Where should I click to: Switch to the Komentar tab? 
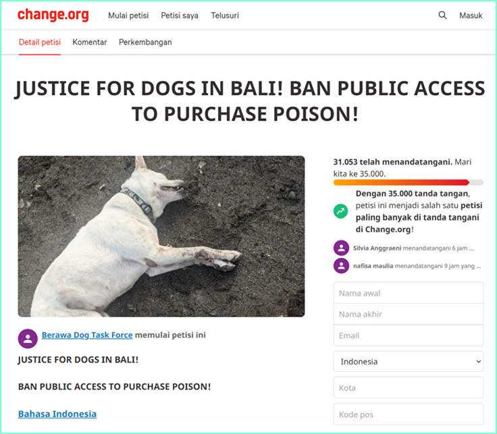90,42
